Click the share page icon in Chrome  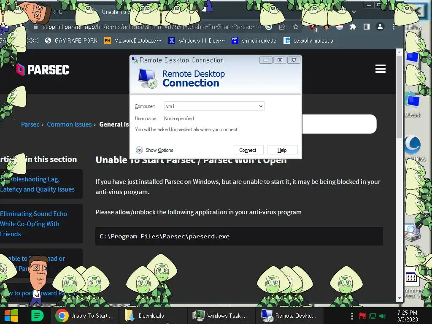(282, 27)
